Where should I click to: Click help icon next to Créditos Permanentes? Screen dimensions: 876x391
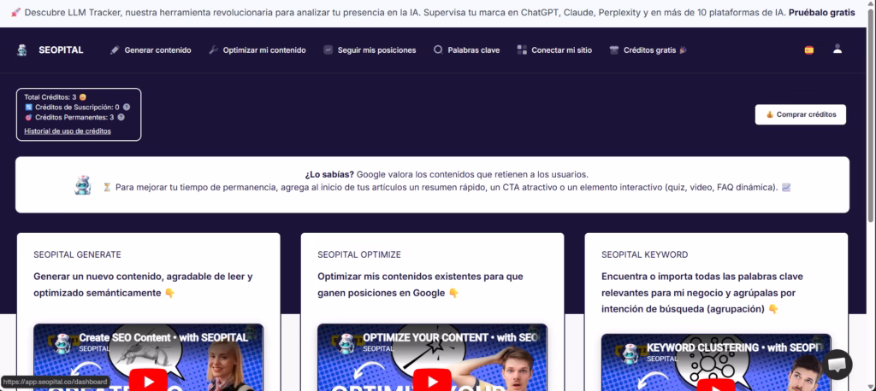pyautogui.click(x=121, y=118)
